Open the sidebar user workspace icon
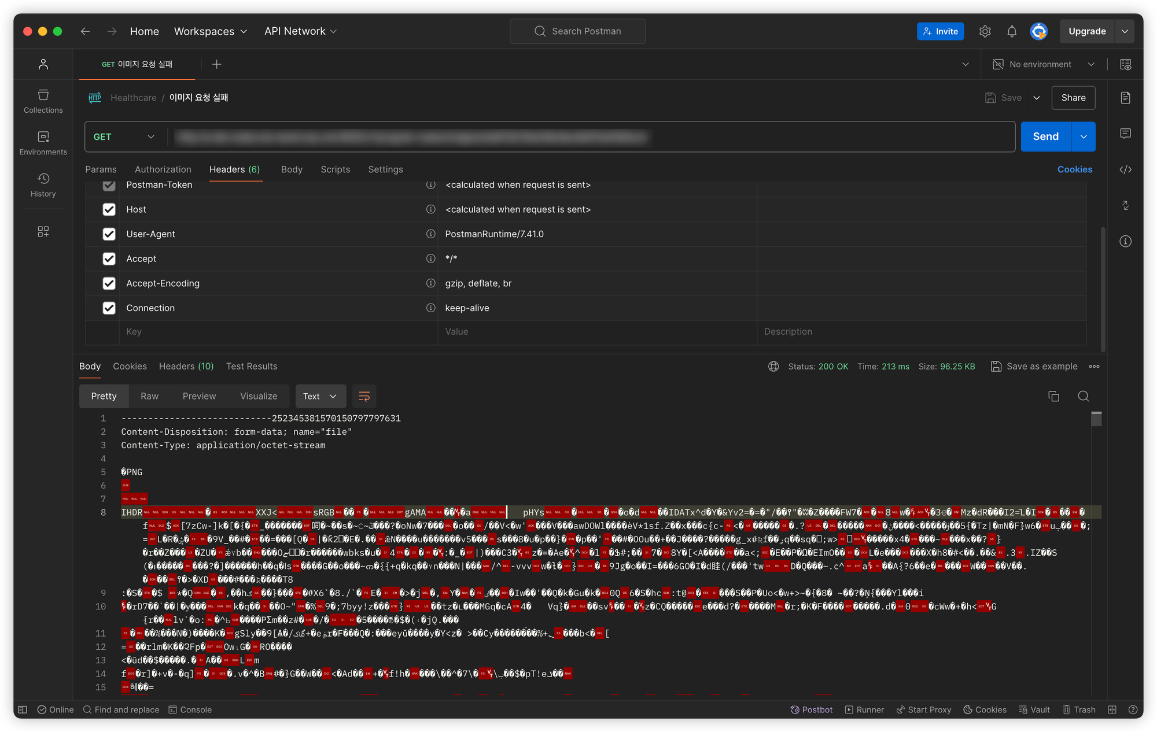Viewport: 1157px width, 732px height. coord(43,64)
